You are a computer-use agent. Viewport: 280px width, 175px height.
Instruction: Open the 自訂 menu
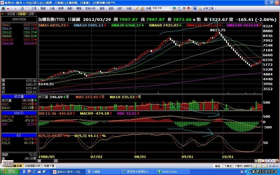[120, 8]
